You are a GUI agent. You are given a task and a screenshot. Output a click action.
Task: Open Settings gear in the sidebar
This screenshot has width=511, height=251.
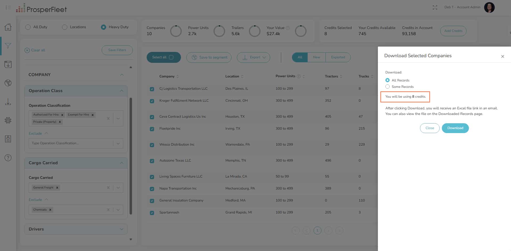coord(8,120)
